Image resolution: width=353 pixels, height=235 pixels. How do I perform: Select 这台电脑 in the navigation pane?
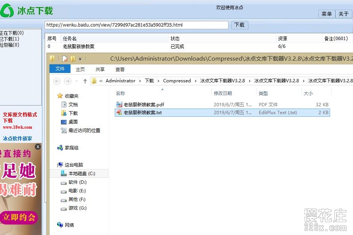click(74, 165)
